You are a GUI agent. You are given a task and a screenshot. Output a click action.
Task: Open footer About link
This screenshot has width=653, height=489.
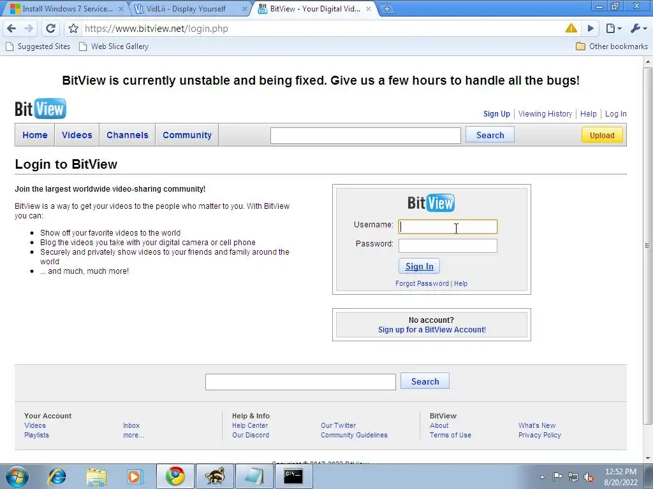(x=439, y=425)
